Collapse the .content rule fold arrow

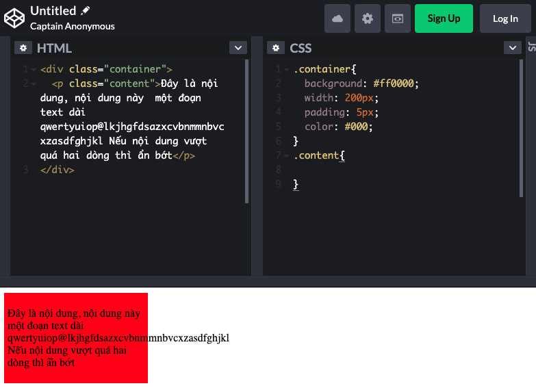click(287, 156)
